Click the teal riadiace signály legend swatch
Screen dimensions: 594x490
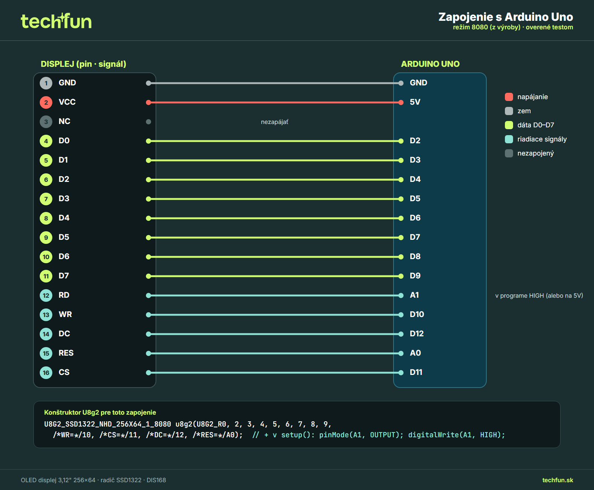tap(509, 139)
